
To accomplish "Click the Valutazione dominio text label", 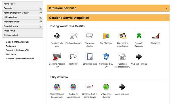I will point(106,95).
